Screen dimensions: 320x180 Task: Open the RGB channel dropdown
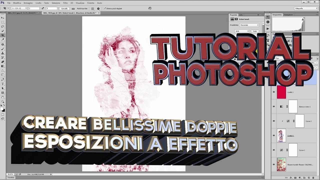pos(242,31)
